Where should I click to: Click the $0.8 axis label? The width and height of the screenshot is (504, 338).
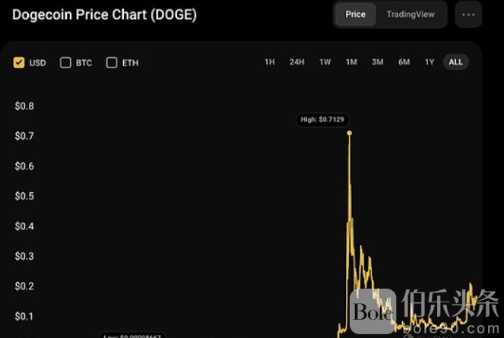click(24, 106)
